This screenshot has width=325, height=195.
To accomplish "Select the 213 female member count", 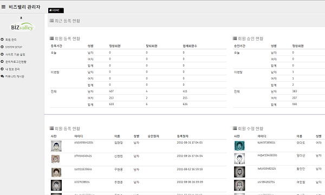I will pos(111,98).
